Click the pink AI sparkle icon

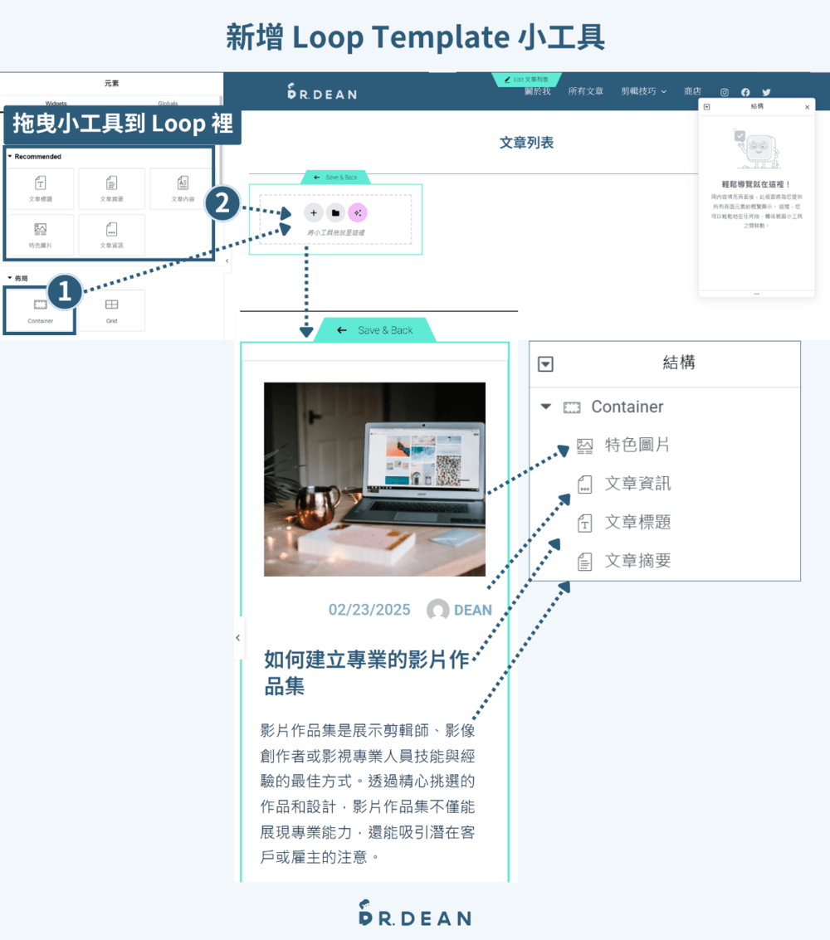tap(358, 213)
